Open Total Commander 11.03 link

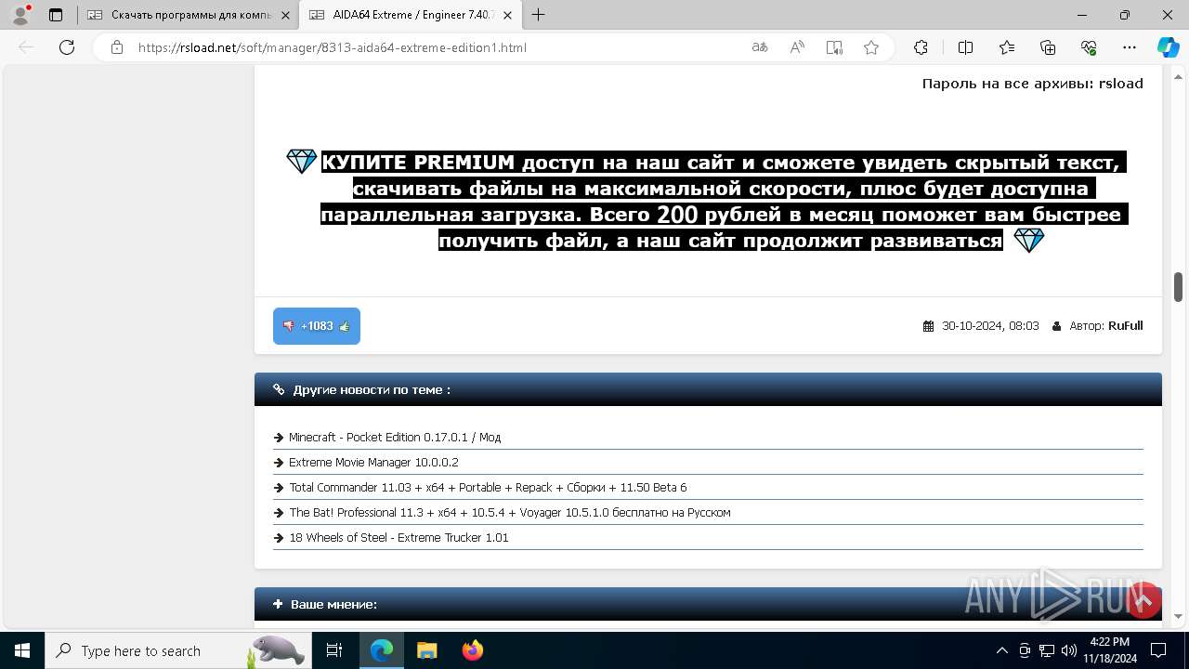coord(488,487)
